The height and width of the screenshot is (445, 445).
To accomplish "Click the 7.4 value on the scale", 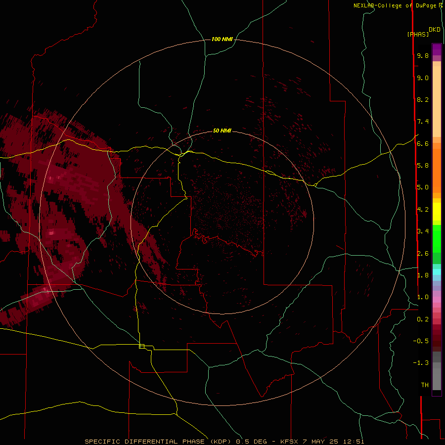I will [x=423, y=122].
